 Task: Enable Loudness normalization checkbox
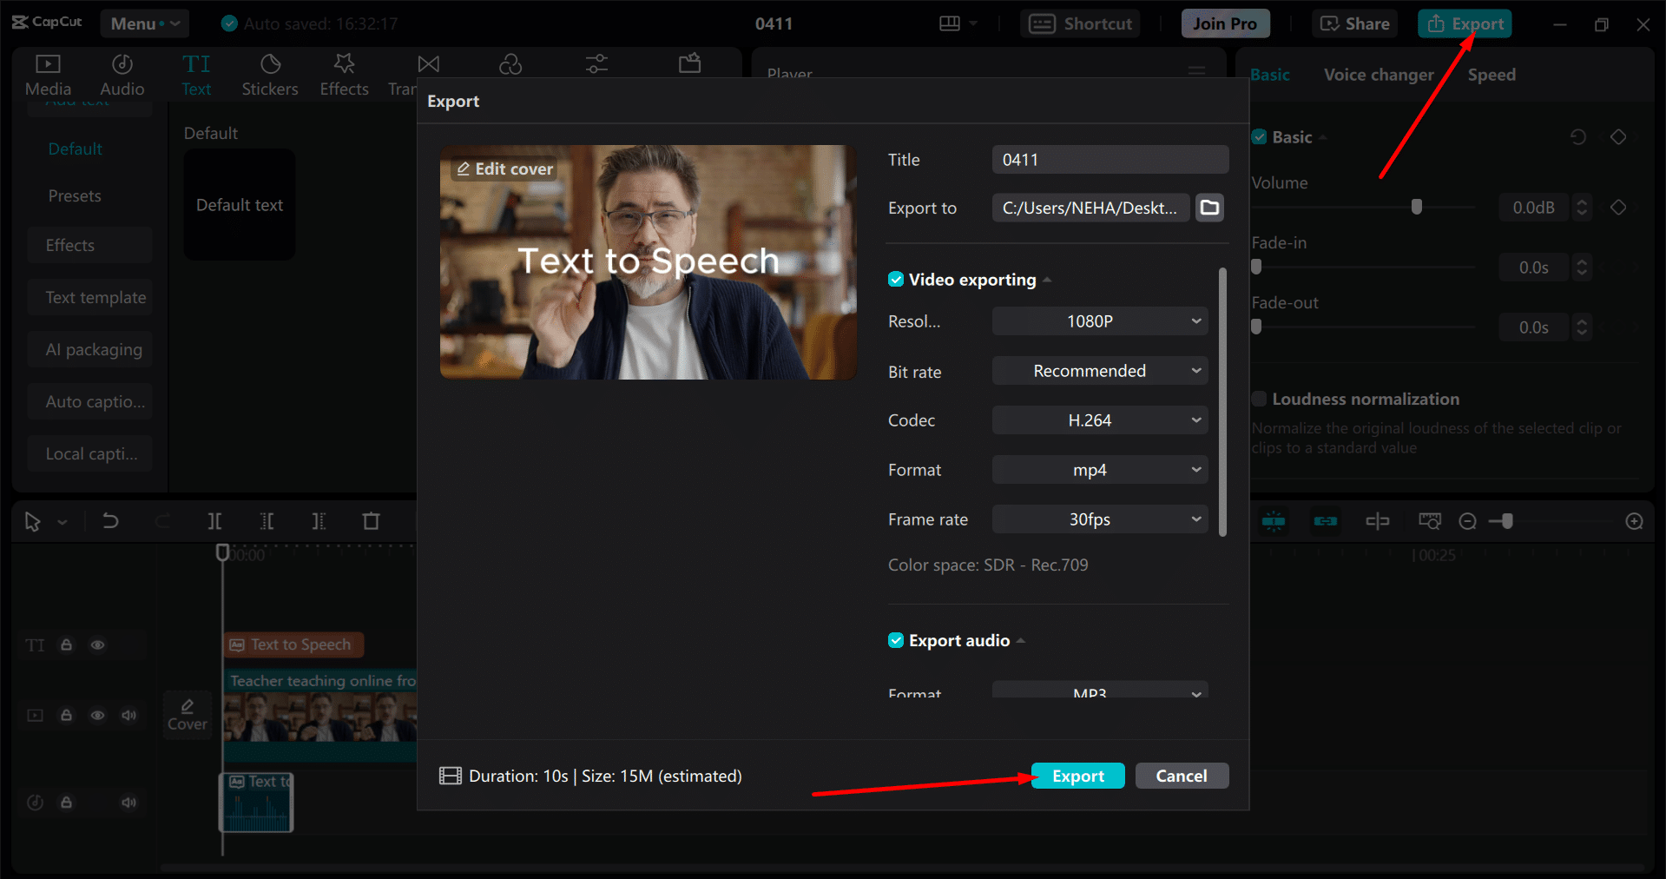1259,400
